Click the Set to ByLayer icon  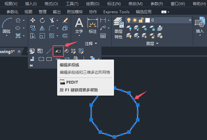tap(32, 51)
